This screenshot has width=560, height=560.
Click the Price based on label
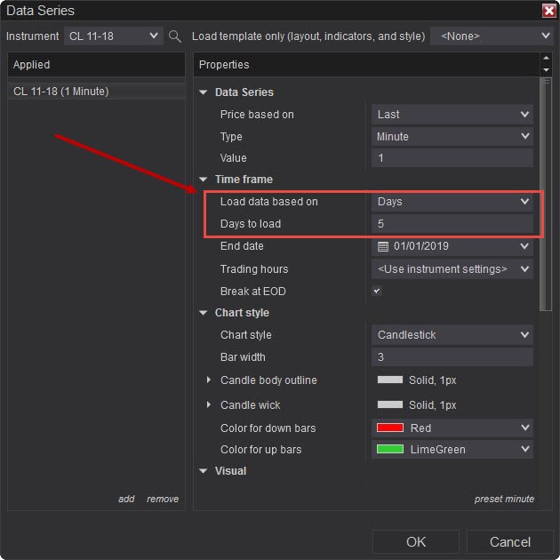pos(257,115)
